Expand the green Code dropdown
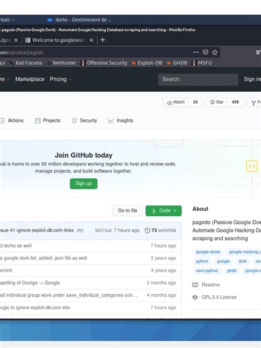261x348 pixels. pos(163,211)
